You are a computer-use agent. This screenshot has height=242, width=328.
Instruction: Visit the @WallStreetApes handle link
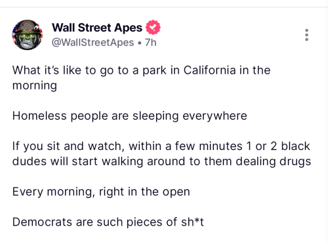tap(92, 42)
